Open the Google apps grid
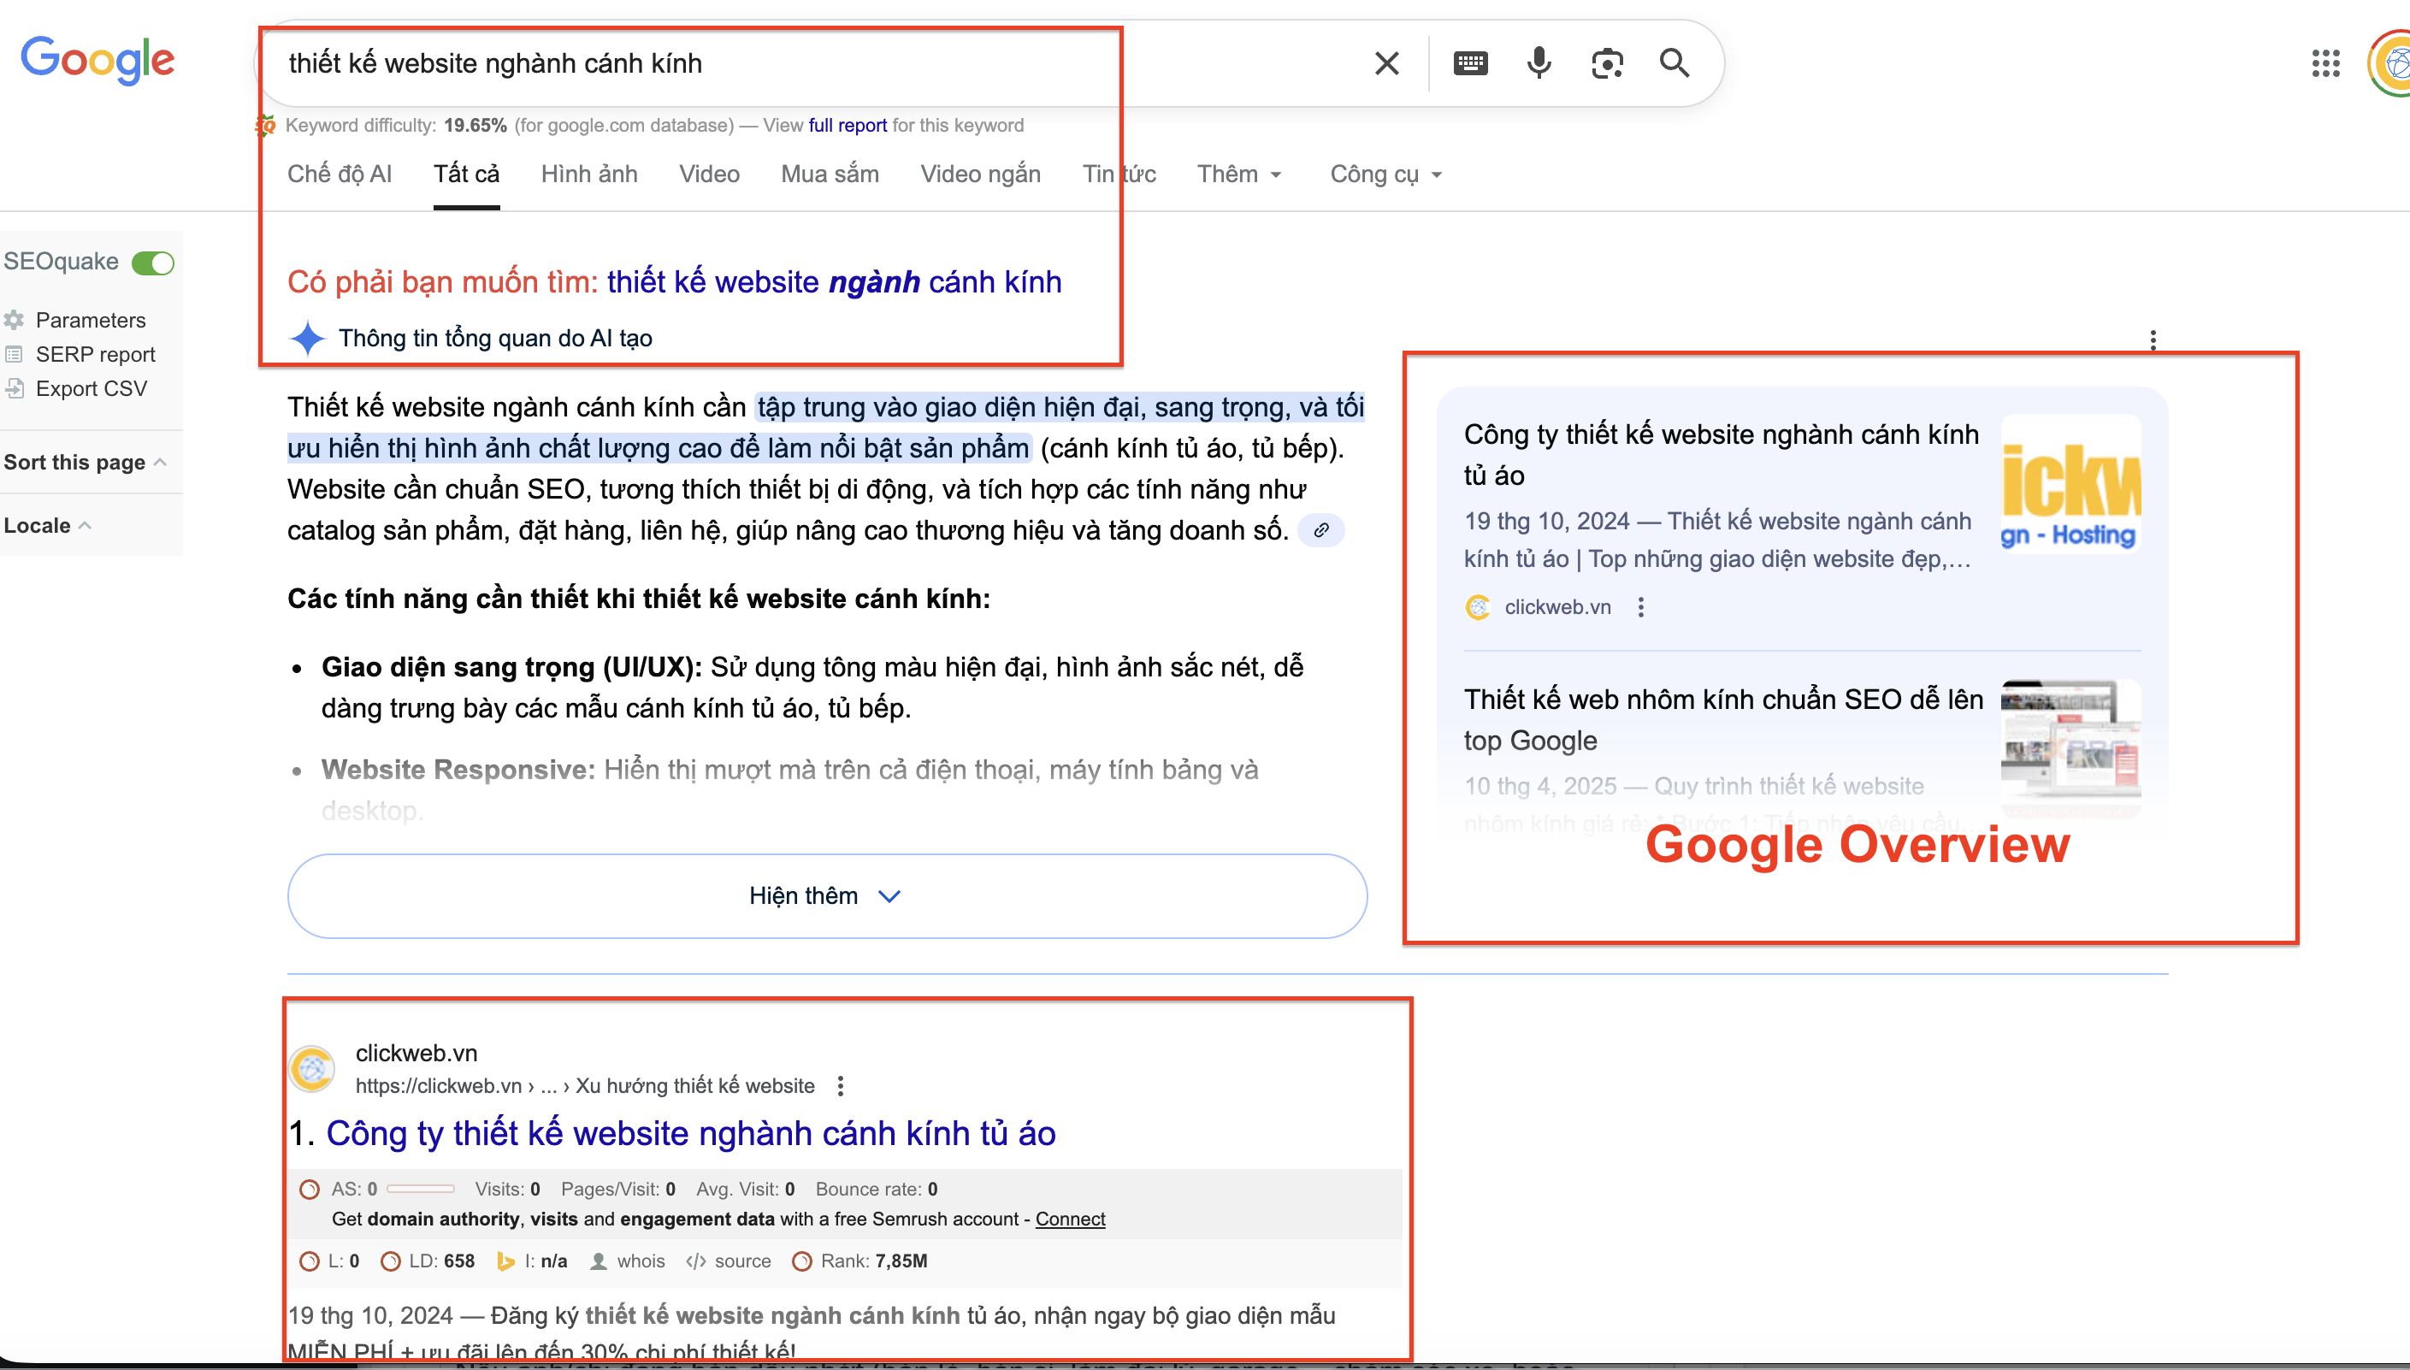Screen dimensions: 2410x1370 [x=2325, y=63]
